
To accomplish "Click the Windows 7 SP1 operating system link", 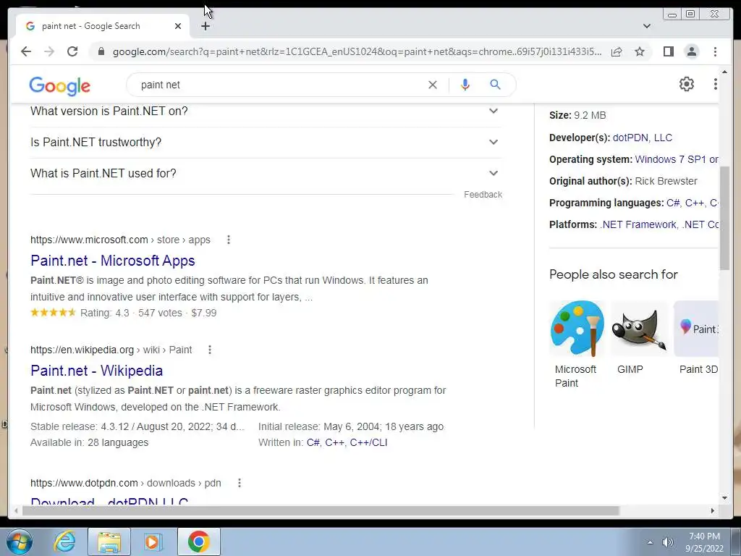I will point(676,159).
